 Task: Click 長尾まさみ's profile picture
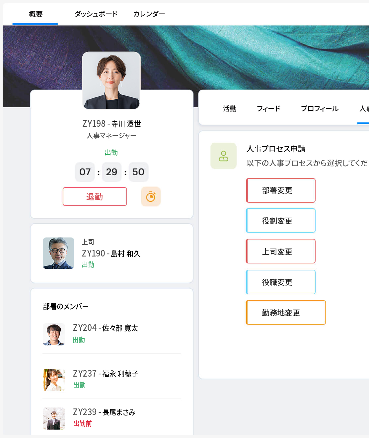click(x=54, y=418)
